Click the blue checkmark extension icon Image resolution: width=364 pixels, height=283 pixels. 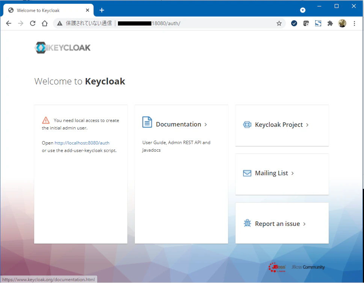tap(294, 23)
